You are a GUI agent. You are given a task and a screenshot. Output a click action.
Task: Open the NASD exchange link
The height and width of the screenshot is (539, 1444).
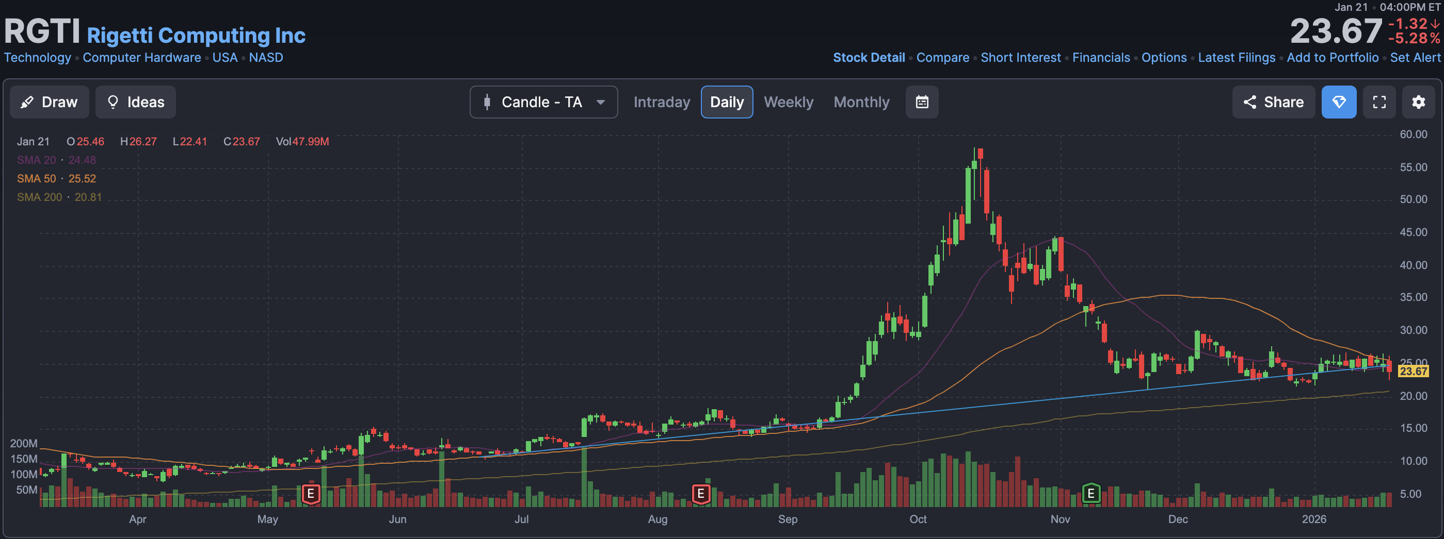pyautogui.click(x=266, y=58)
